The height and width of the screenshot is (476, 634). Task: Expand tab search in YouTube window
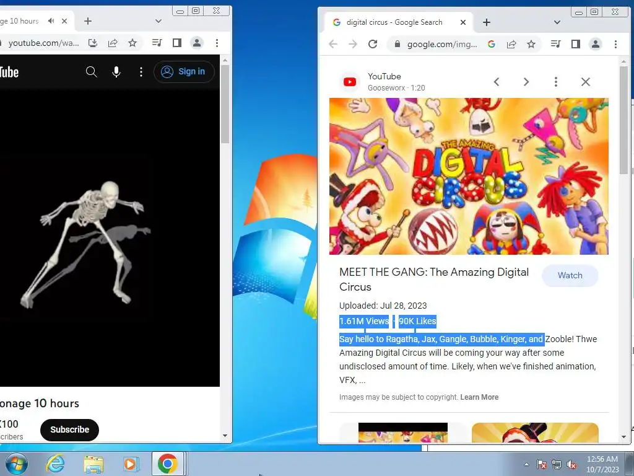coord(158,21)
